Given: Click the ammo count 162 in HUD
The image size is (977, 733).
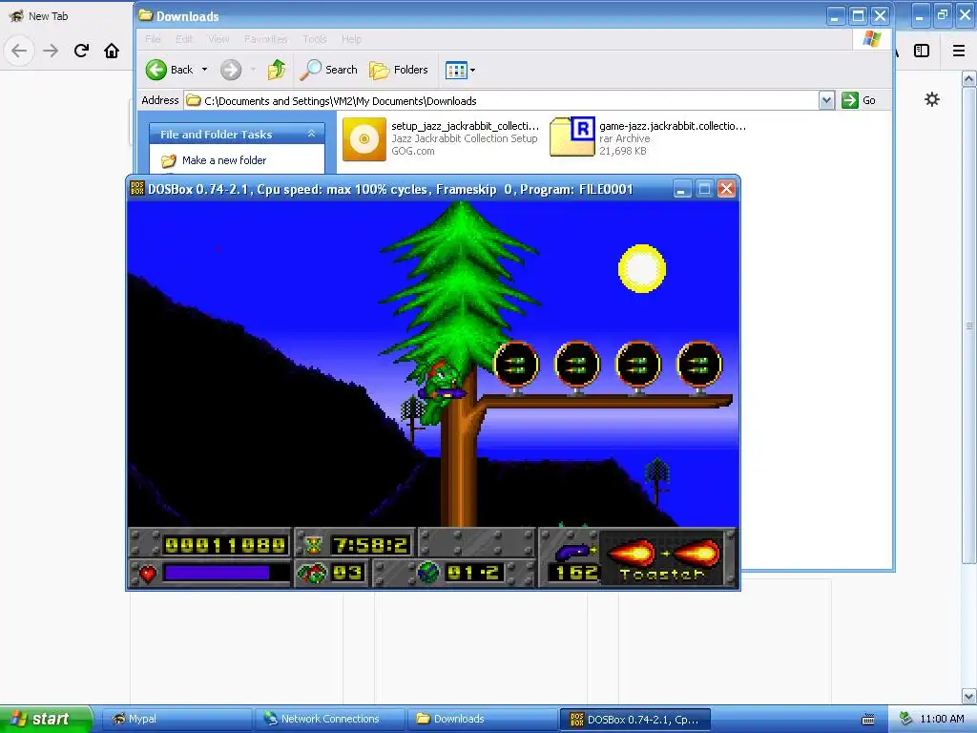Looking at the screenshot, I should [x=575, y=574].
